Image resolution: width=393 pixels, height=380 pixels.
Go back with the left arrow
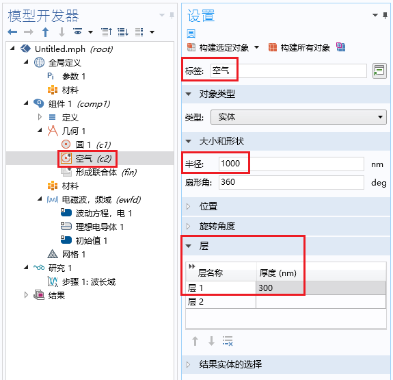12,32
